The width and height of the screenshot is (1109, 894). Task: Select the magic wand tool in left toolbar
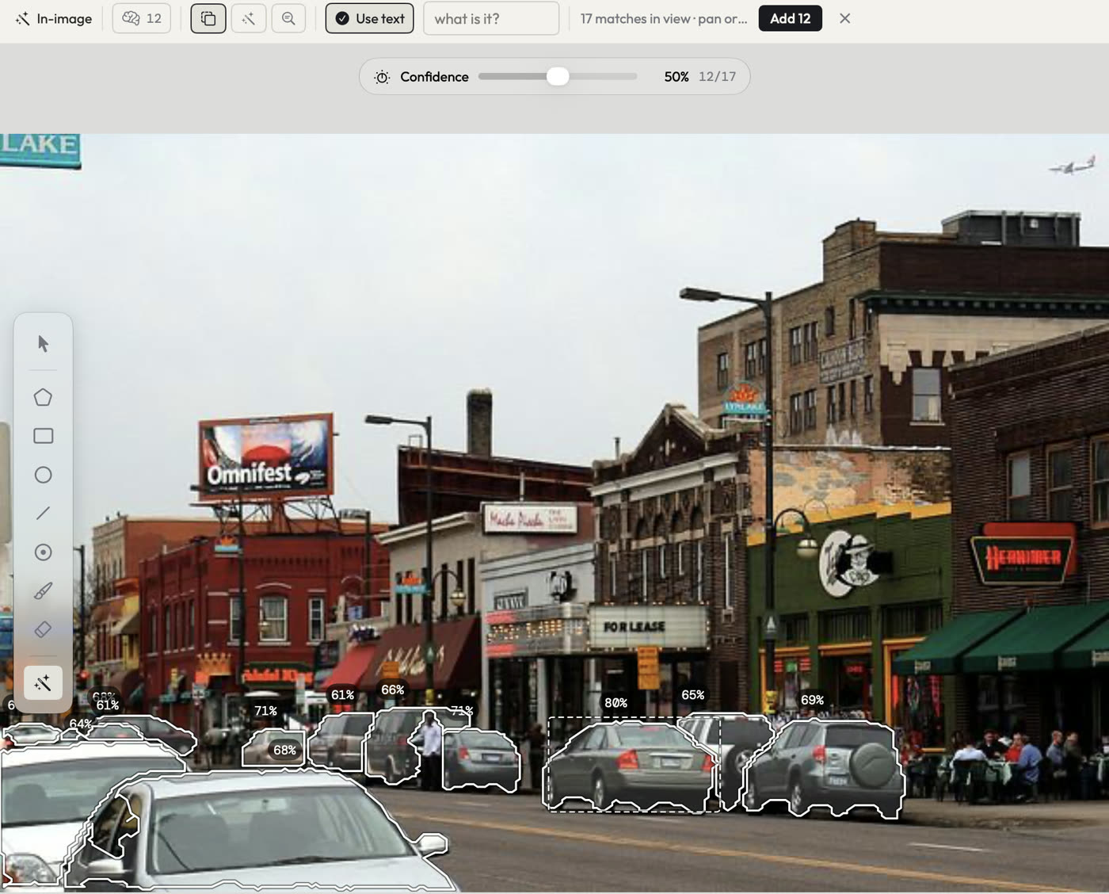pyautogui.click(x=43, y=683)
